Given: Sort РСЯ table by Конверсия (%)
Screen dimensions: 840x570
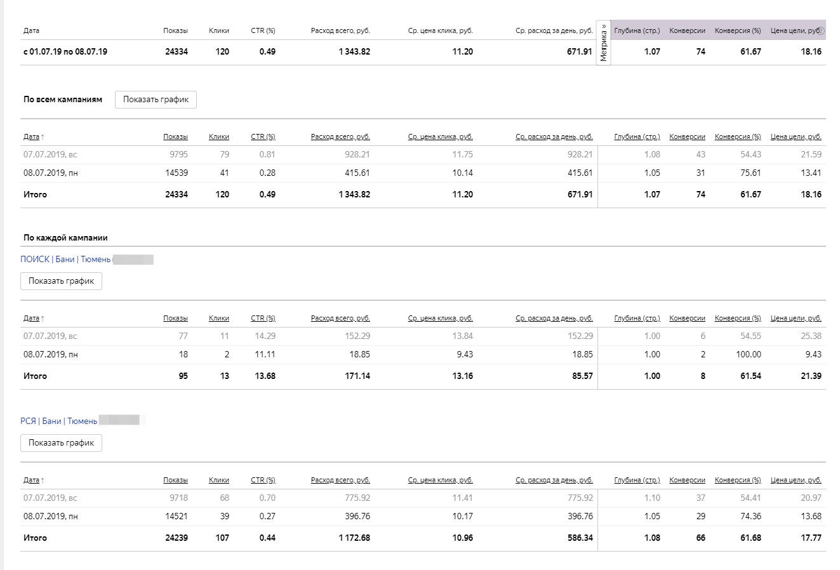Looking at the screenshot, I should pyautogui.click(x=737, y=481).
